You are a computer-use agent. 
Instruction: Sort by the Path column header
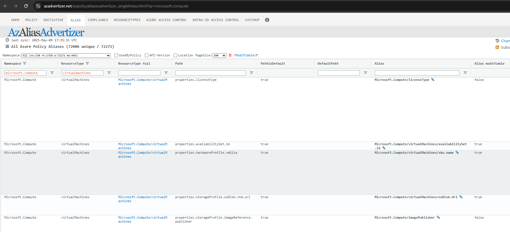[x=179, y=63]
